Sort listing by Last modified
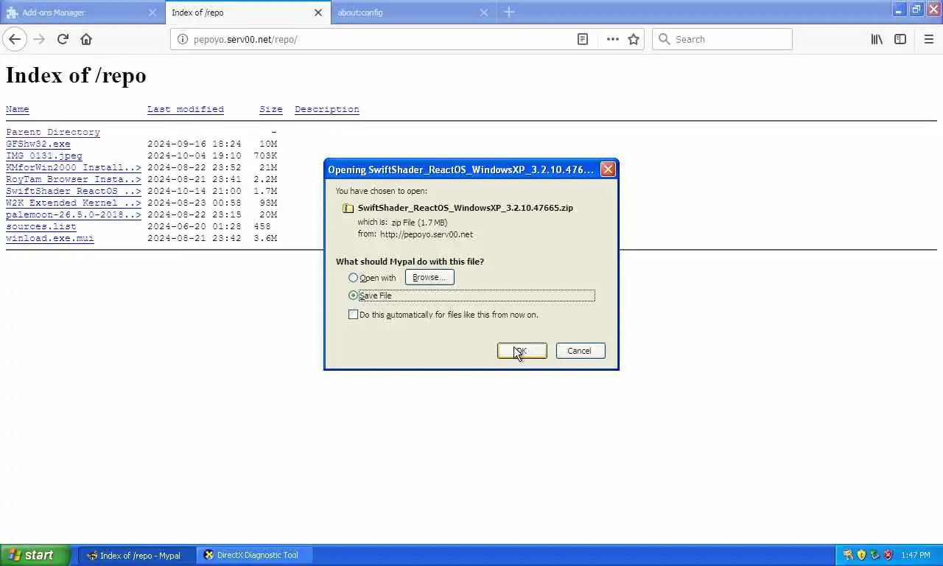Image resolution: width=943 pixels, height=566 pixels. (186, 109)
